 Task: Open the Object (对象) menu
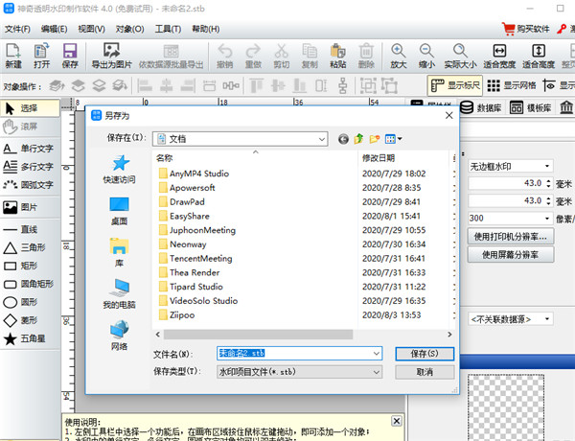[x=129, y=29]
